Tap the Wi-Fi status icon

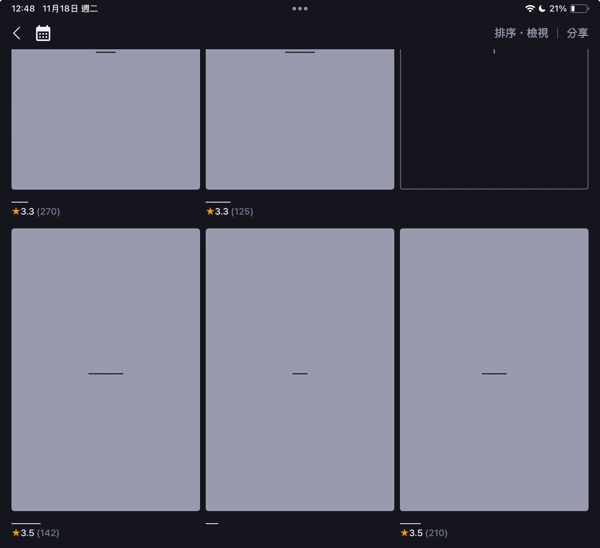tap(529, 9)
